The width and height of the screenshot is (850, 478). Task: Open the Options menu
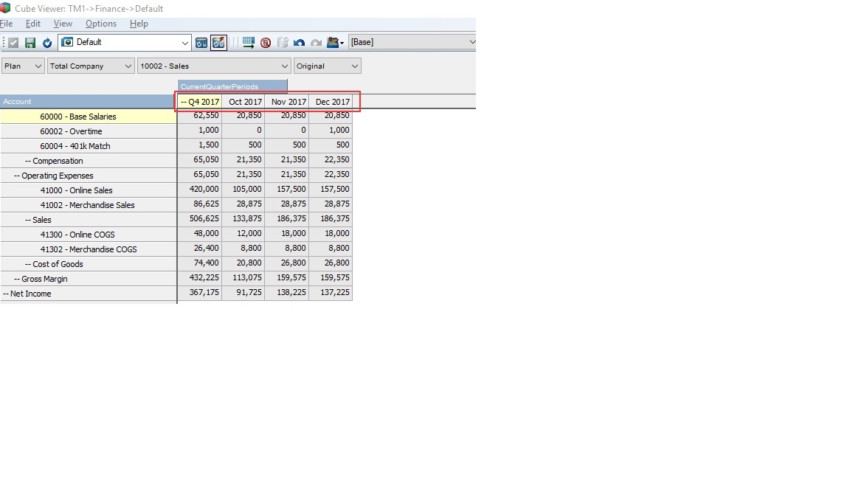[101, 24]
